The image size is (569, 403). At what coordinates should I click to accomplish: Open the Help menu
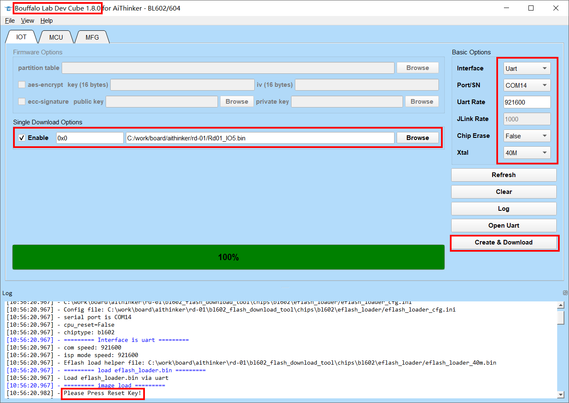pos(46,21)
